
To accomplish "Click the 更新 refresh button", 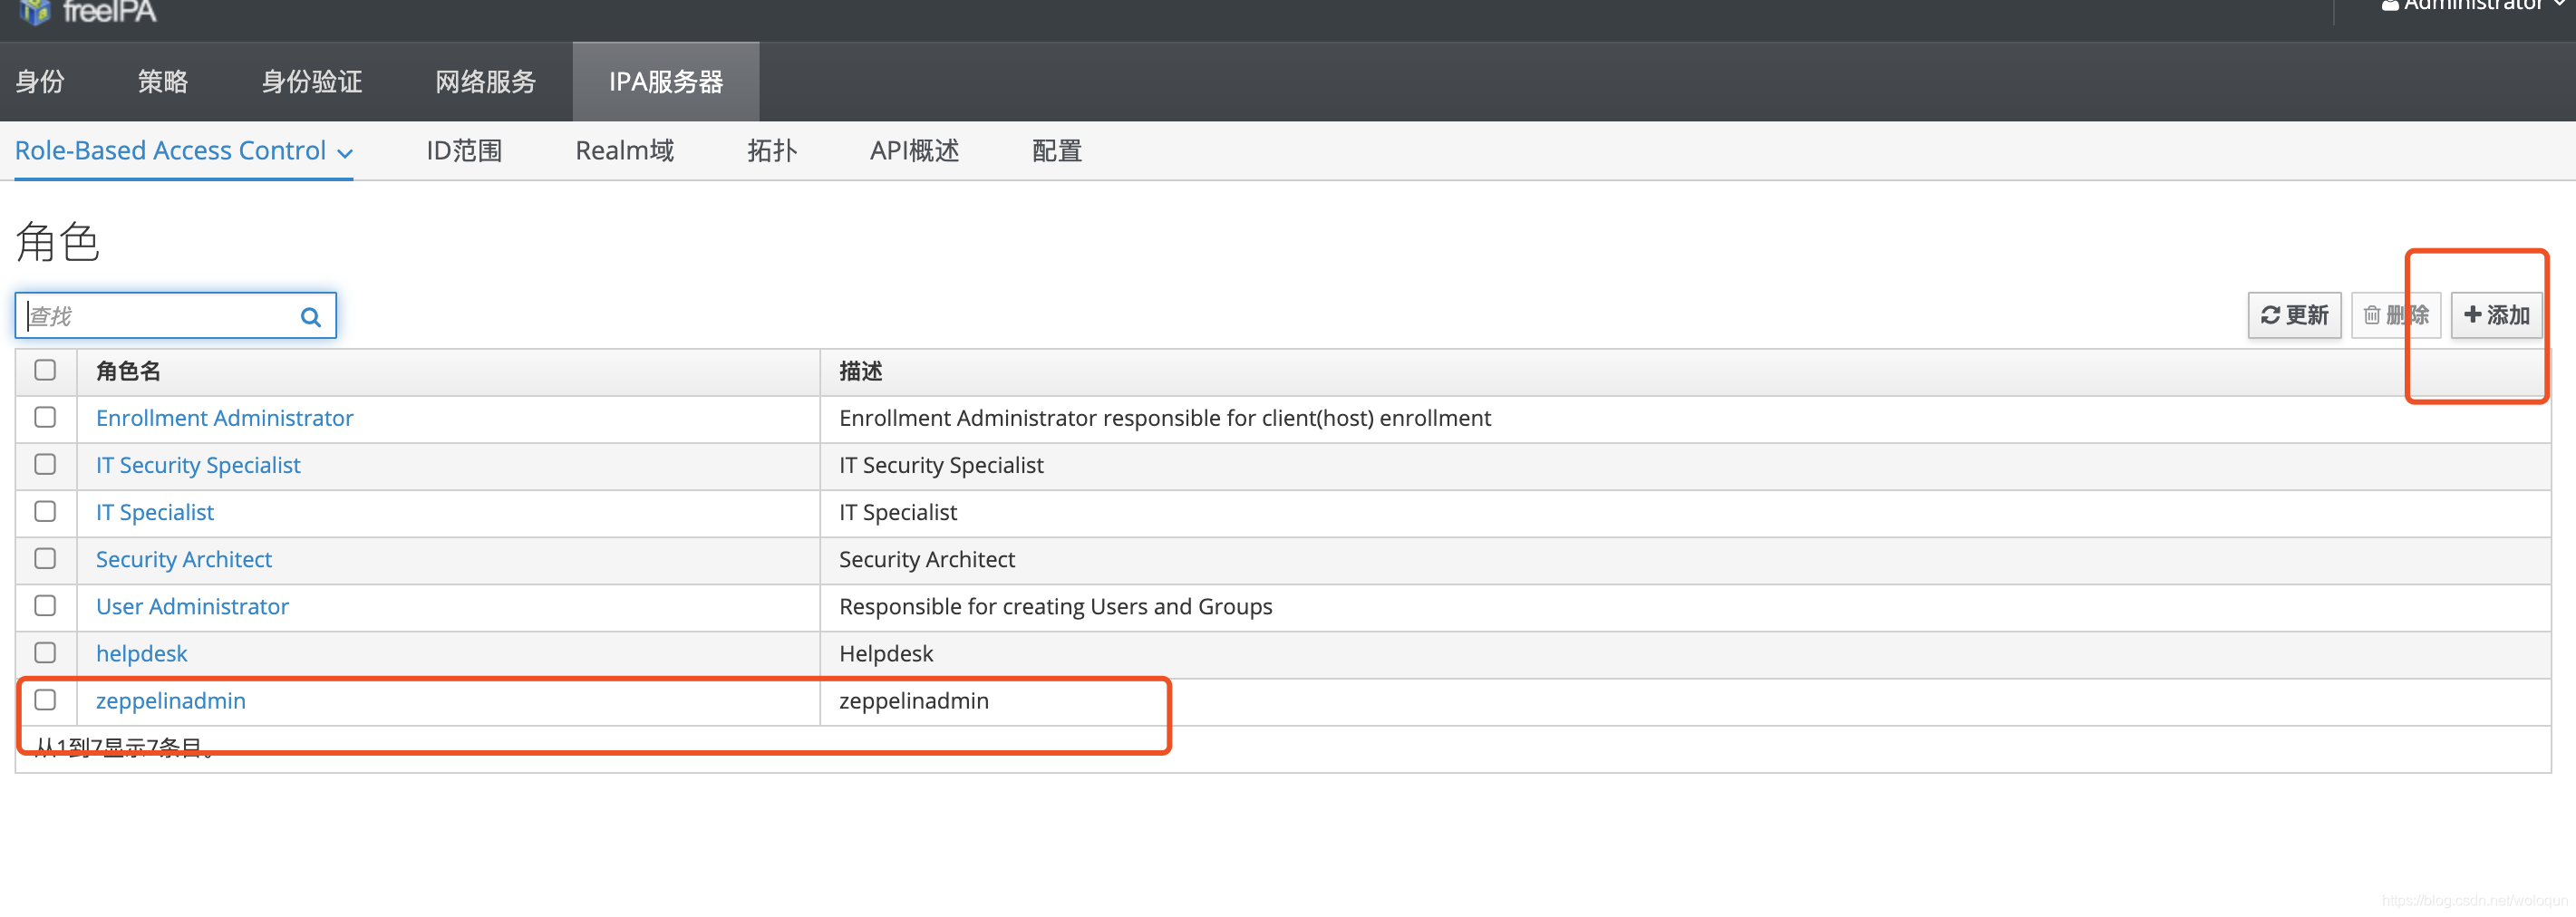I will (2295, 316).
